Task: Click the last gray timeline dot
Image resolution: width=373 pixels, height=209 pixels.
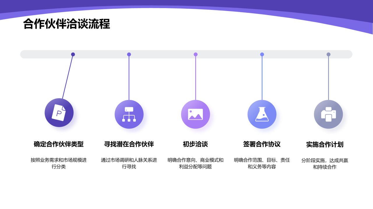Action: click(329, 54)
